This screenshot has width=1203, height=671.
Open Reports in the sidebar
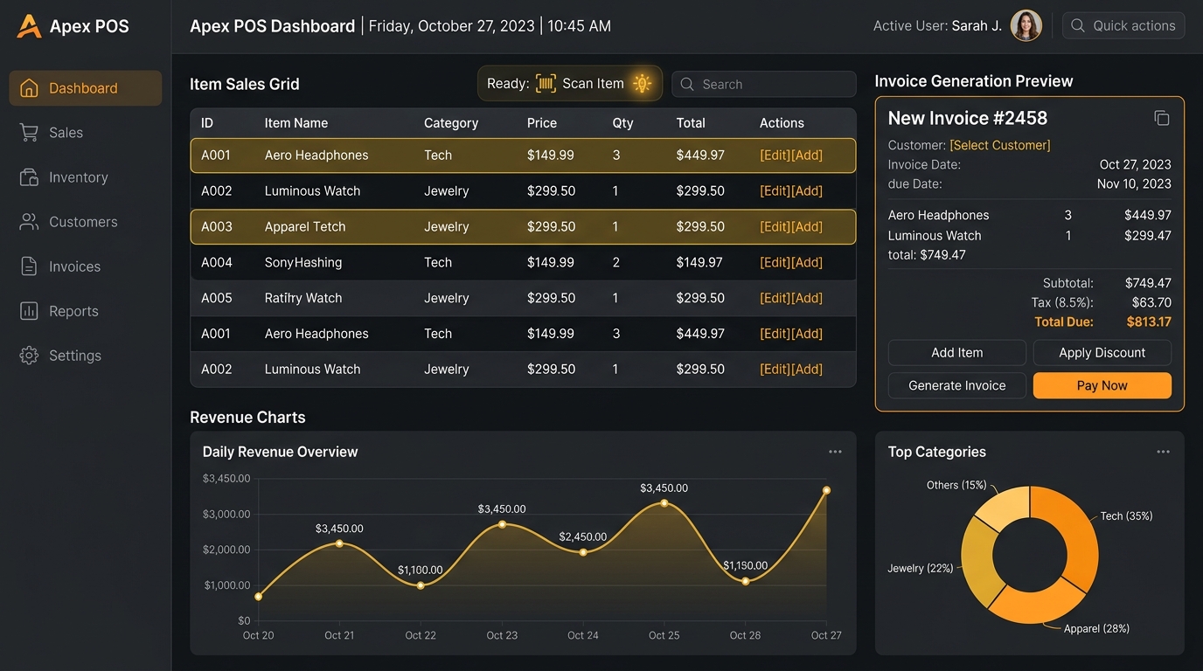(86, 311)
